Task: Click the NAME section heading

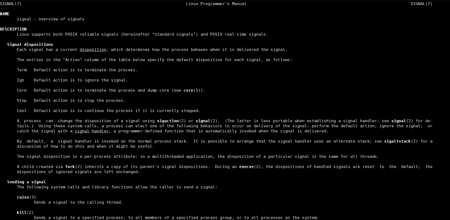Action: click(x=5, y=14)
